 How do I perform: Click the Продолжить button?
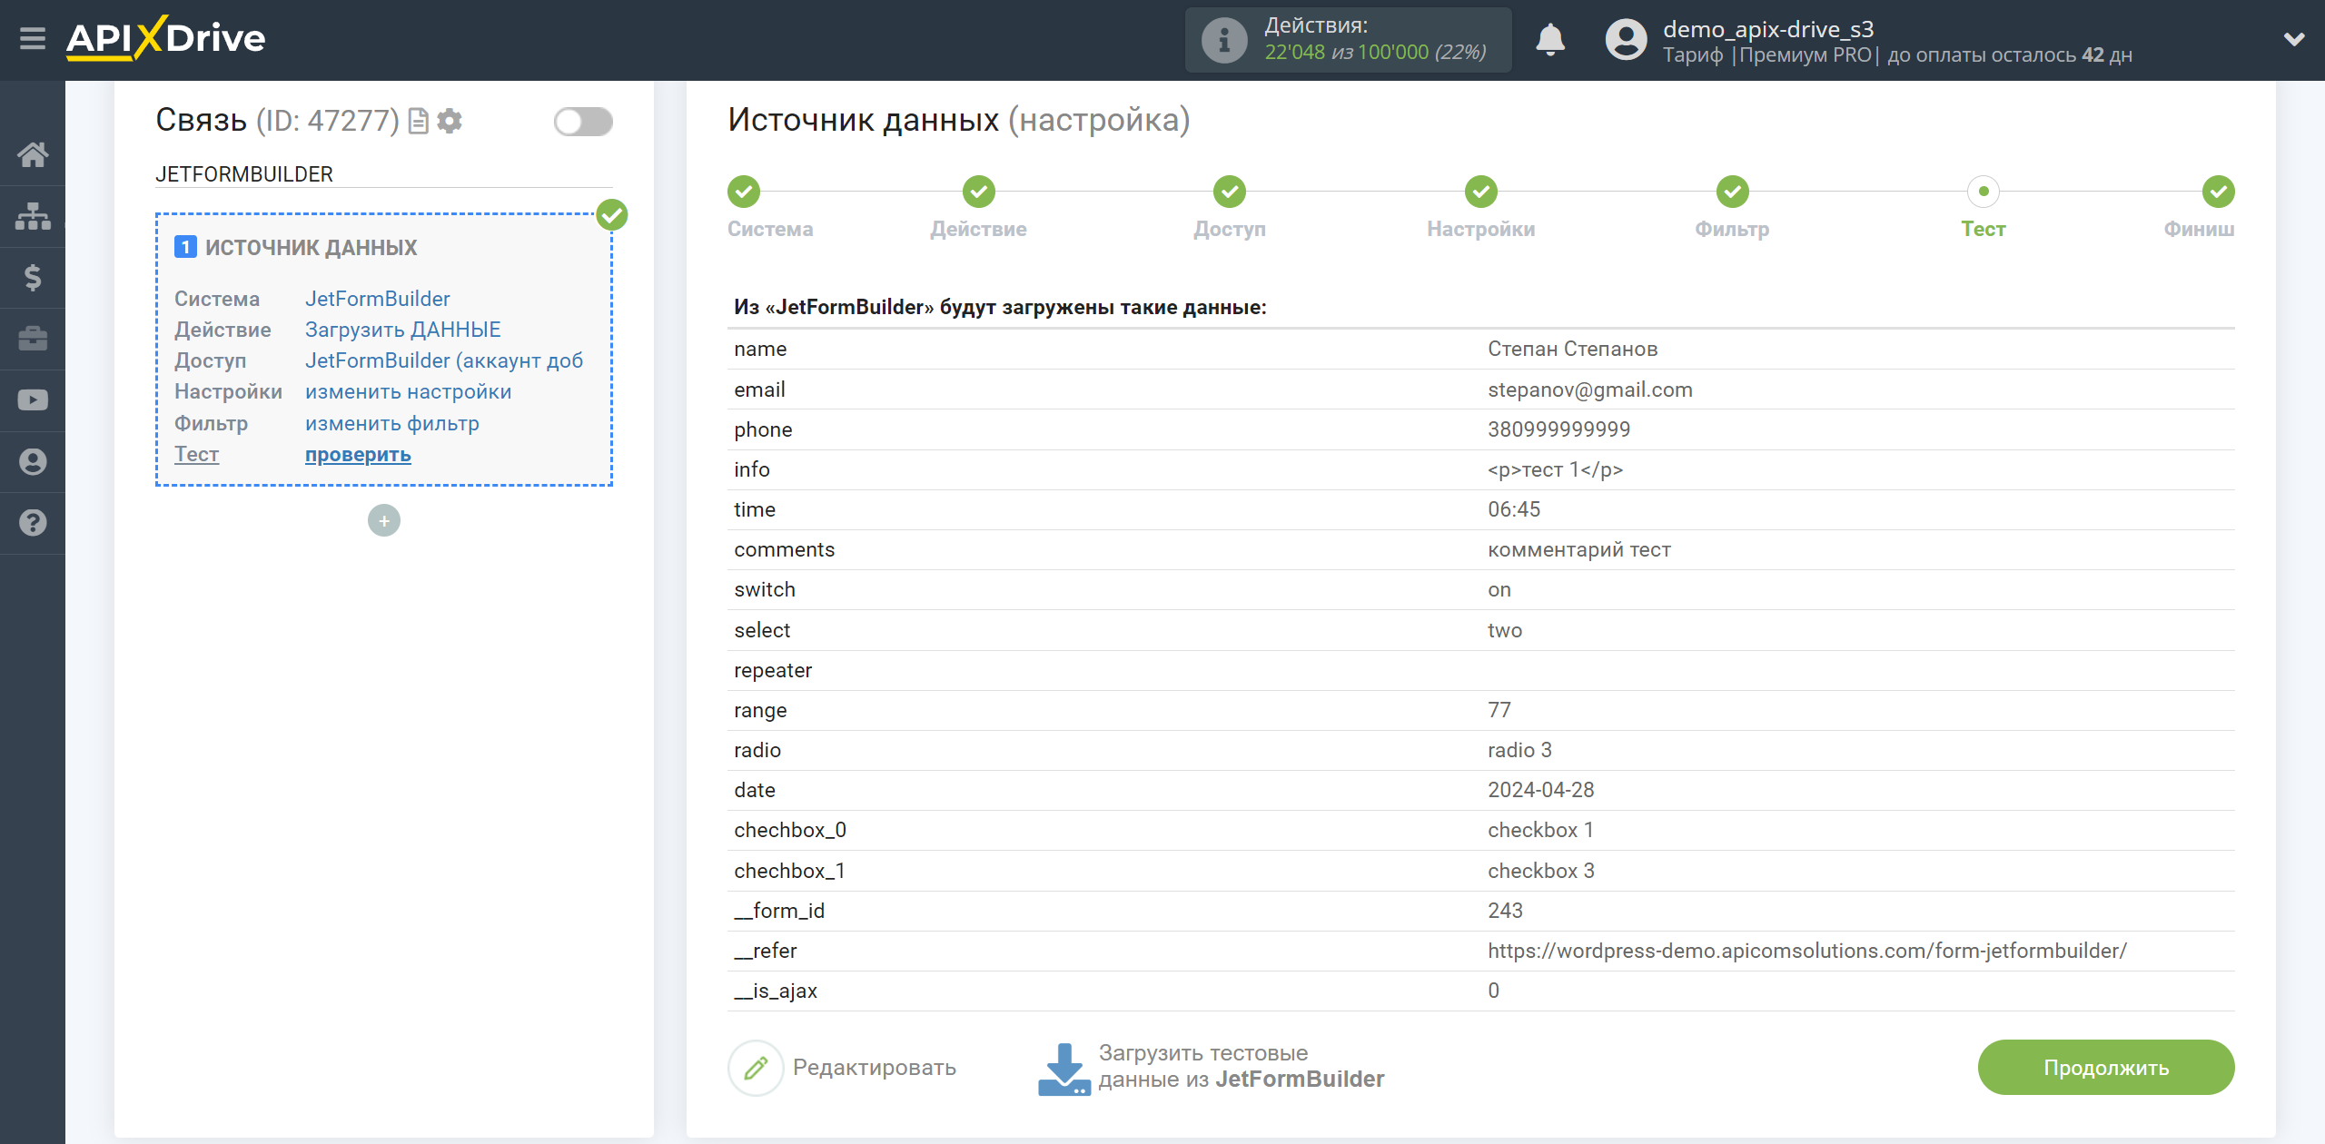2105,1068
